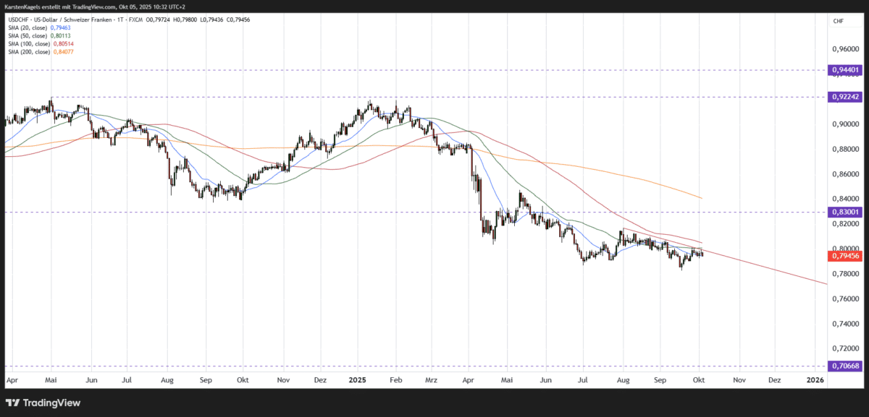Click the TradingView logo at bottom left
Viewport: 869px width, 417px height.
coord(42,403)
